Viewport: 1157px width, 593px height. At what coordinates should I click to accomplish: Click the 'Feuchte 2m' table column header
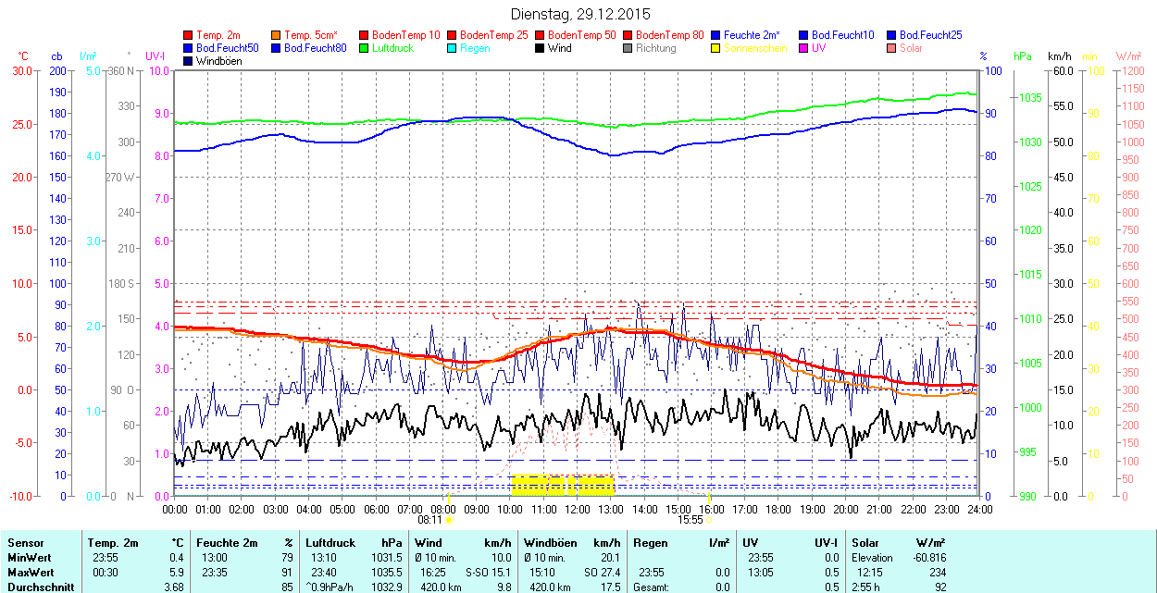tap(227, 543)
